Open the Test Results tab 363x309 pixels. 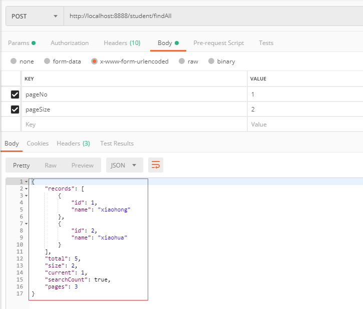tap(117, 143)
